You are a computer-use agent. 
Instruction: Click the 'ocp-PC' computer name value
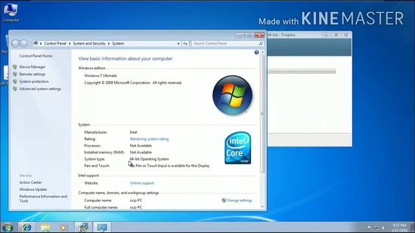coord(136,201)
